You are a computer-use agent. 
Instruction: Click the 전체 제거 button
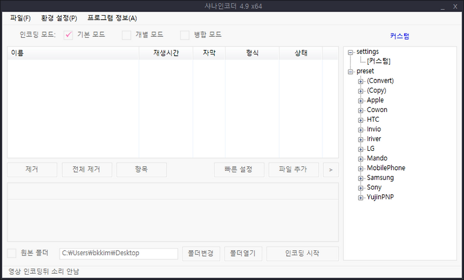click(87, 170)
